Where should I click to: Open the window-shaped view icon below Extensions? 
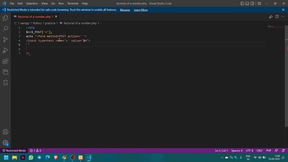(5, 72)
